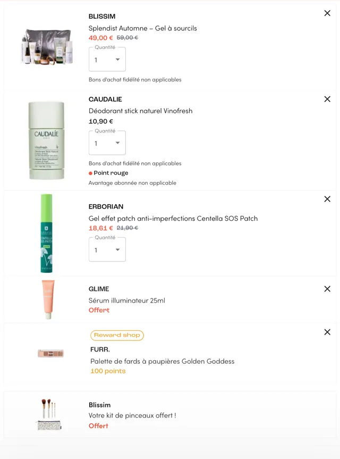Open Déodorant stick naturel Vinofresh link

click(x=140, y=111)
